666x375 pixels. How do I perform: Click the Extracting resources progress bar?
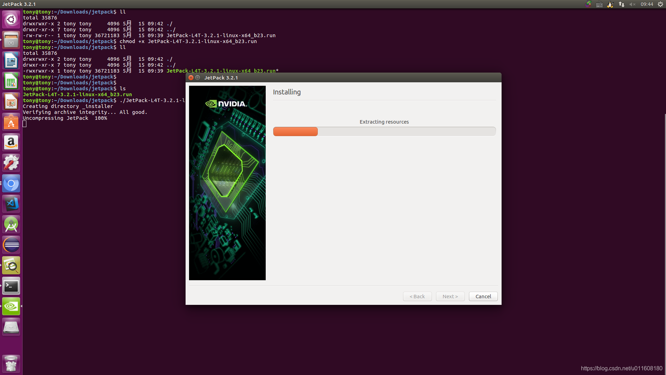pyautogui.click(x=384, y=131)
